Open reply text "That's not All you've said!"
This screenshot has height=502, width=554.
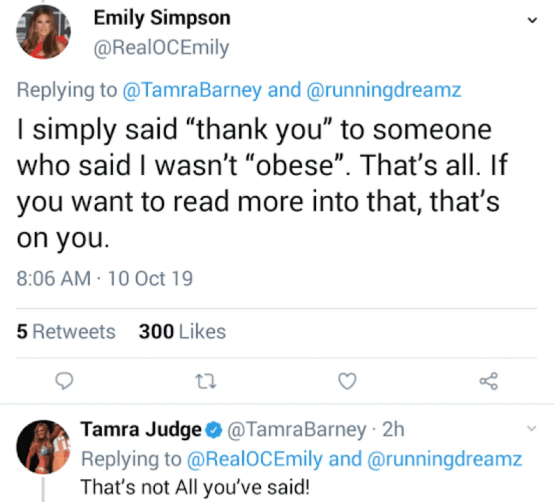click(195, 487)
